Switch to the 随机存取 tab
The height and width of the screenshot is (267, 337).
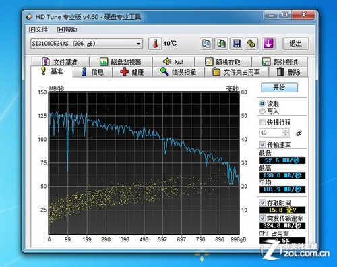tap(223, 62)
